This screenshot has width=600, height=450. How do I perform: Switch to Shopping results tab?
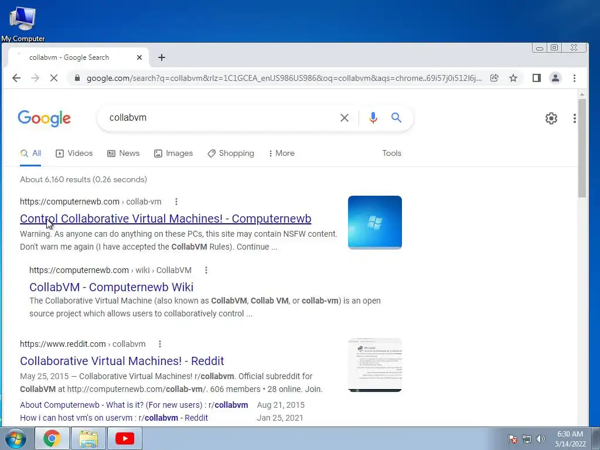pos(231,154)
